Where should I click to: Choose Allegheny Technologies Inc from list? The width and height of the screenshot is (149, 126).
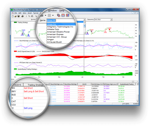pyautogui.click(x=60, y=27)
